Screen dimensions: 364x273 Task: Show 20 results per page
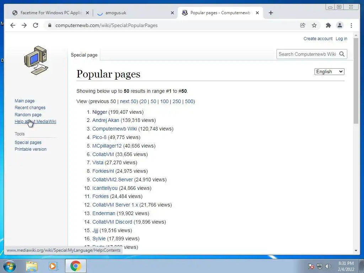click(x=144, y=101)
